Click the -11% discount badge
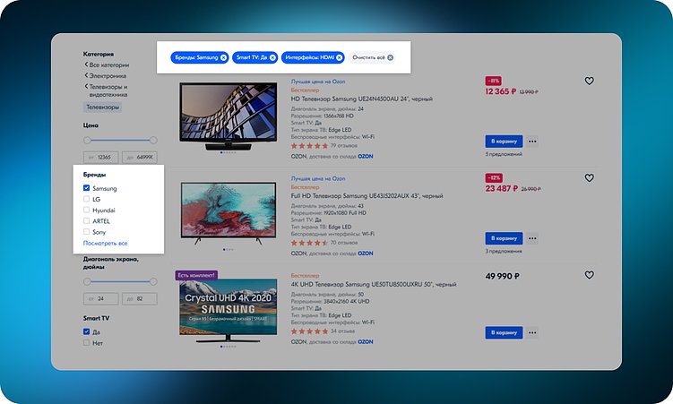 click(x=494, y=81)
